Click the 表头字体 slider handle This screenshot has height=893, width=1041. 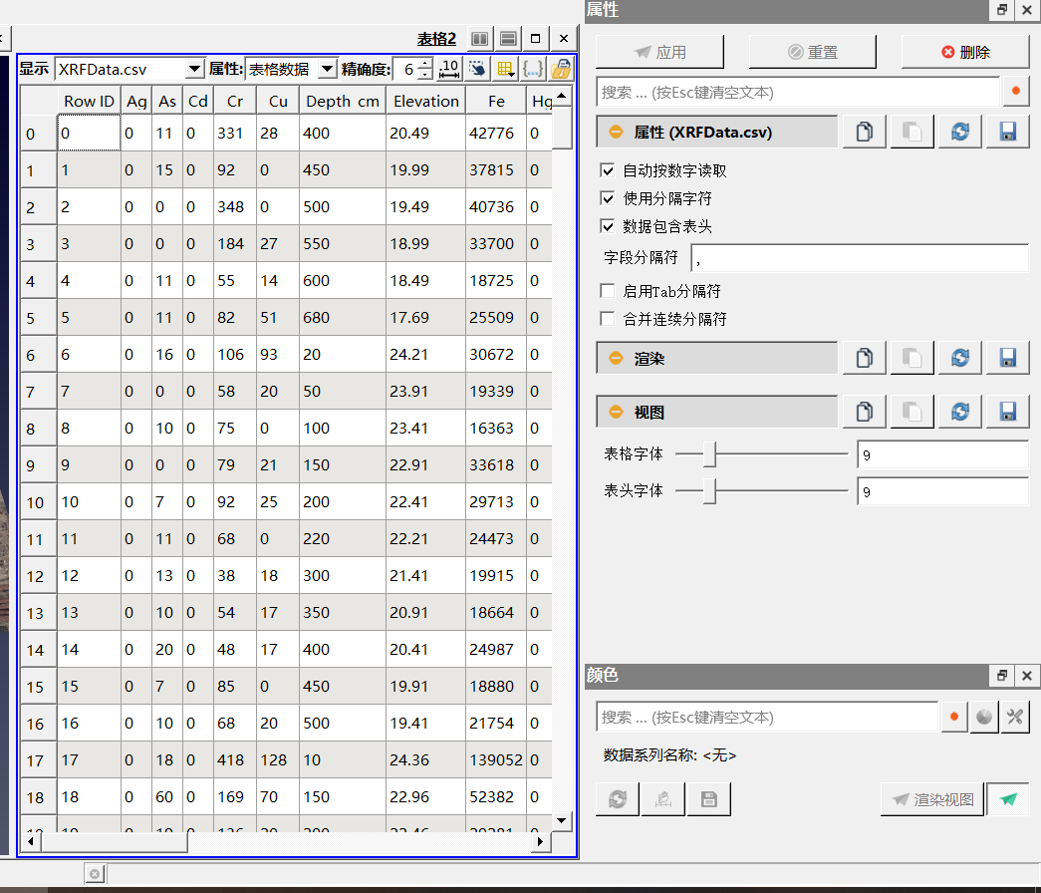click(x=709, y=491)
